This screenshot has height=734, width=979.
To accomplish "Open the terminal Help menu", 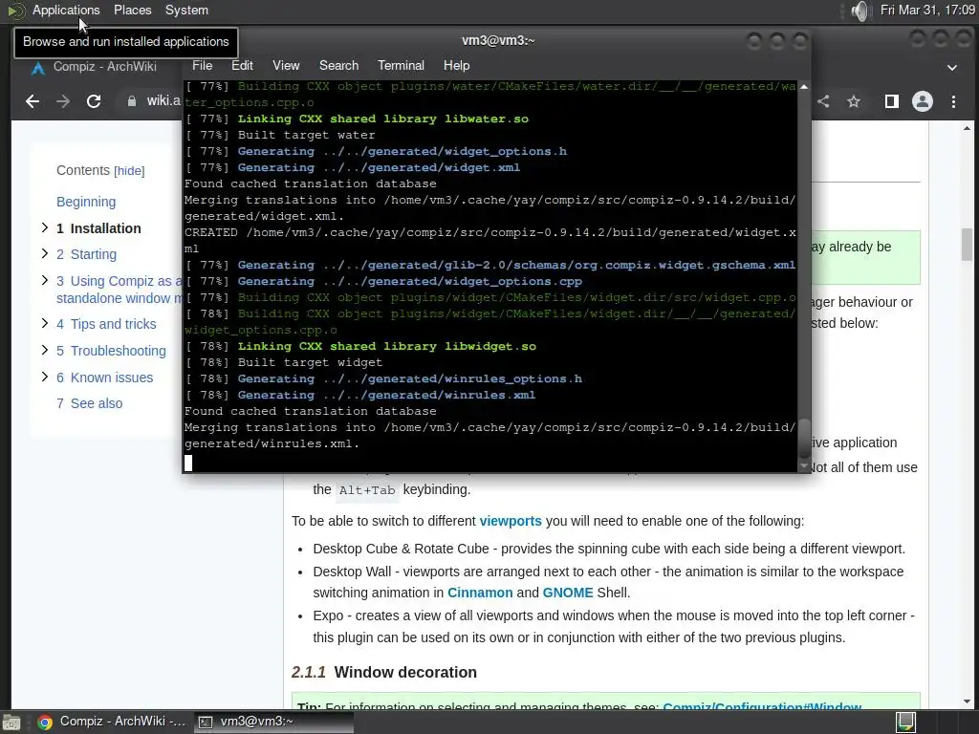I will point(456,66).
